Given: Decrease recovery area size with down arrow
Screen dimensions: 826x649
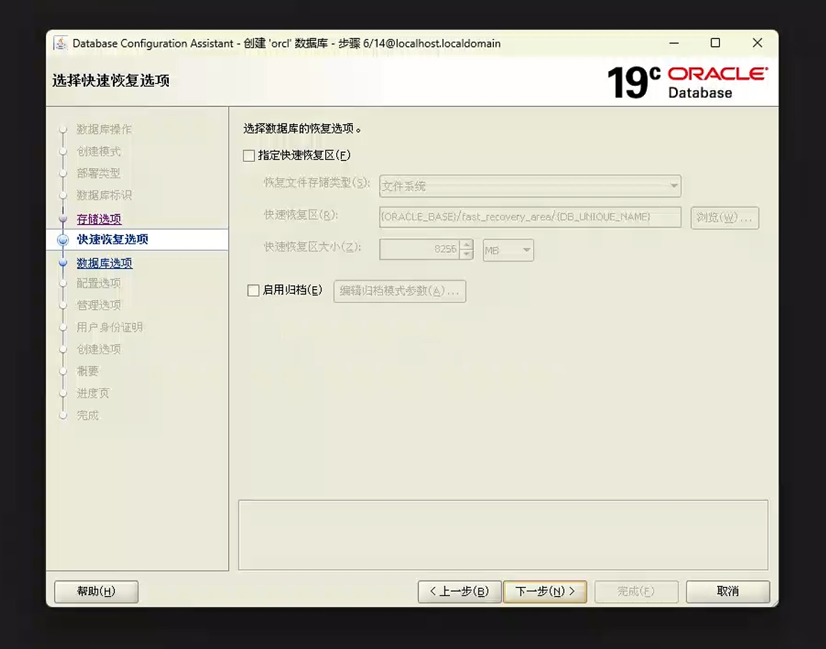Looking at the screenshot, I should click(x=466, y=255).
